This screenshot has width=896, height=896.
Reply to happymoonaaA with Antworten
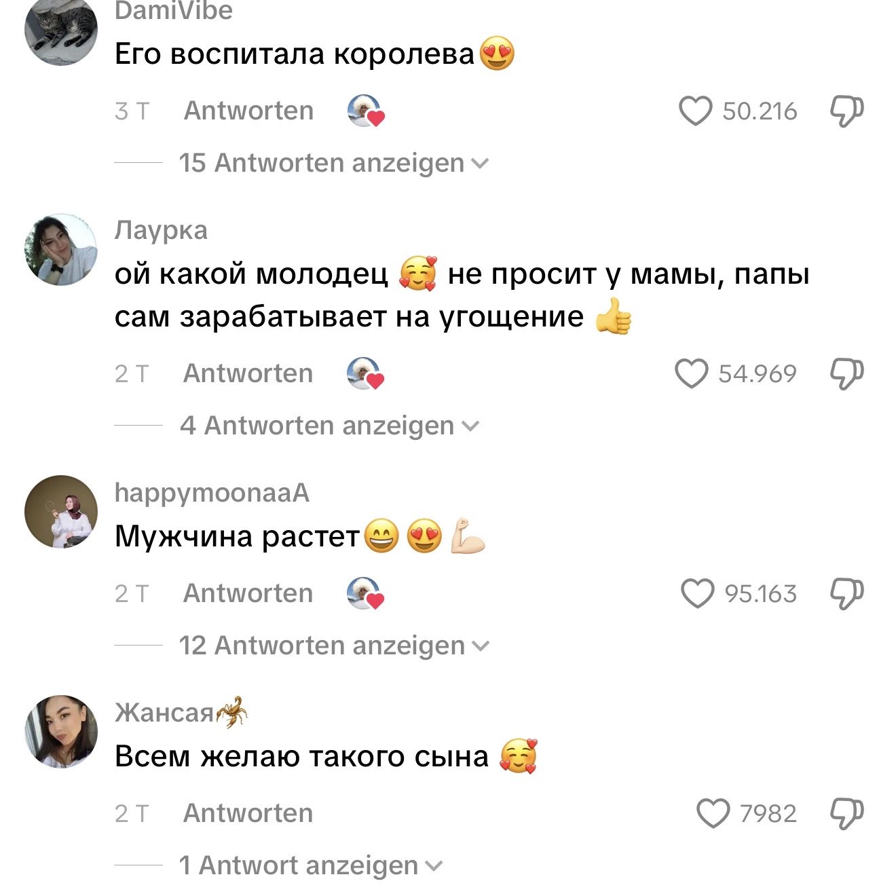[248, 593]
